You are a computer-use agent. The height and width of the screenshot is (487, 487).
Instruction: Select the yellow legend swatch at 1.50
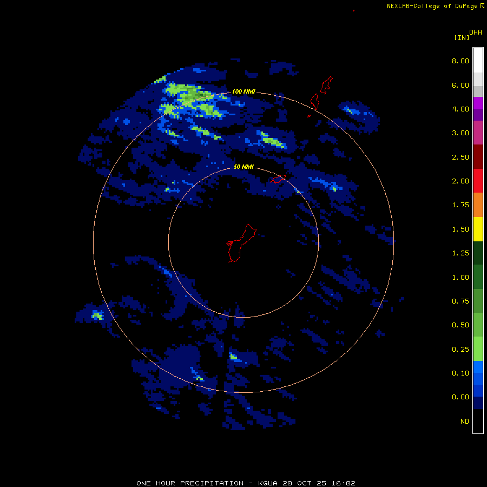coord(478,229)
